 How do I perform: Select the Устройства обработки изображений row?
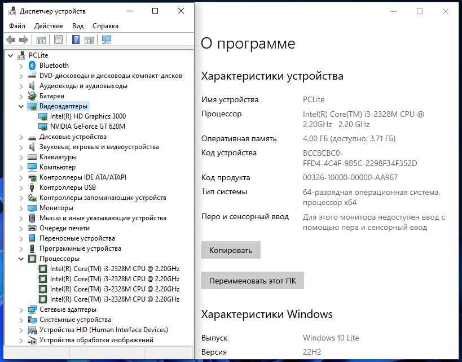96,340
